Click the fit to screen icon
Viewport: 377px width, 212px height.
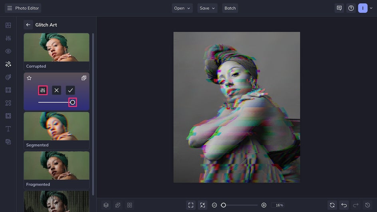click(191, 205)
